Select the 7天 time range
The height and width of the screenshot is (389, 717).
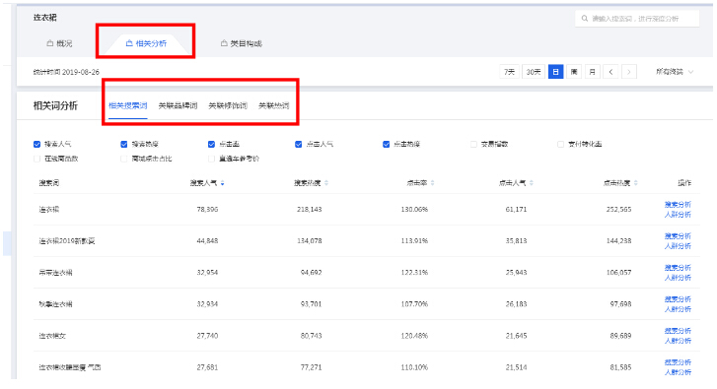[x=510, y=72]
